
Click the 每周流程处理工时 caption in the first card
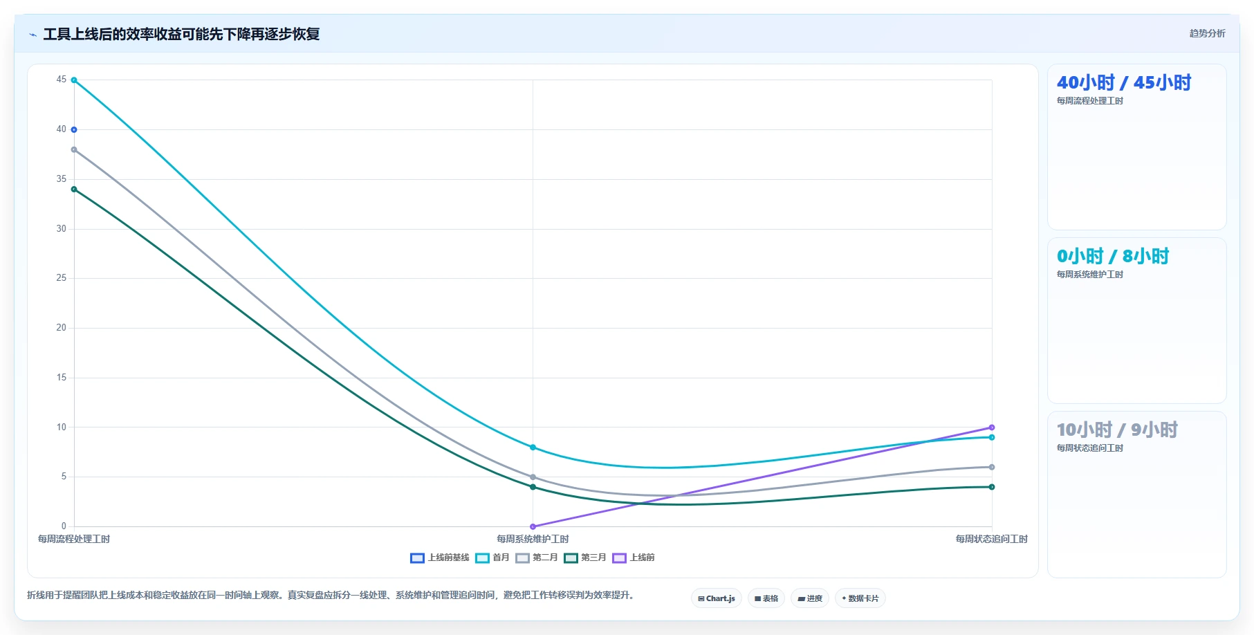(x=1090, y=101)
